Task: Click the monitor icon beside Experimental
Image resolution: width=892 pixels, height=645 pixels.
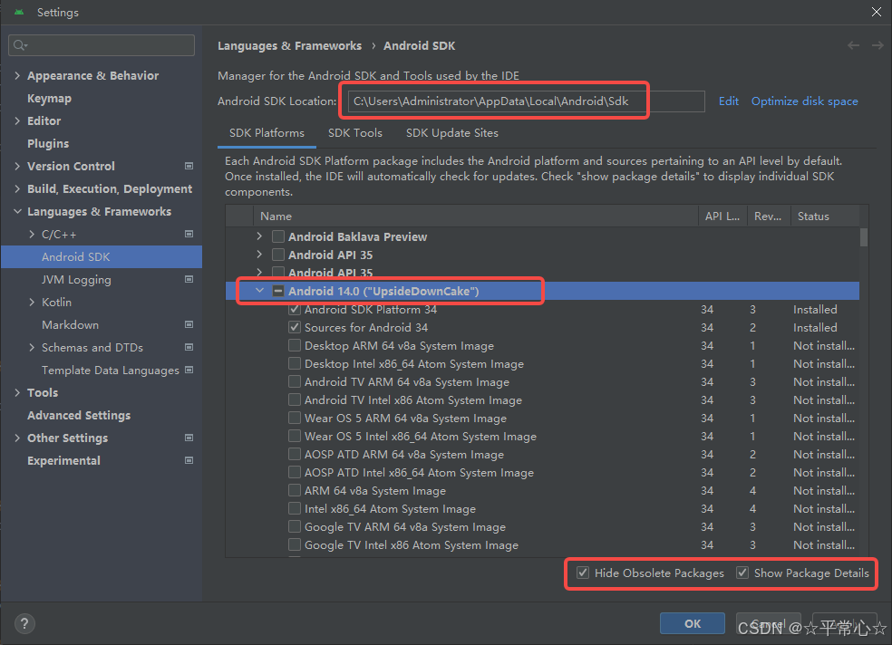Action: pyautogui.click(x=189, y=460)
